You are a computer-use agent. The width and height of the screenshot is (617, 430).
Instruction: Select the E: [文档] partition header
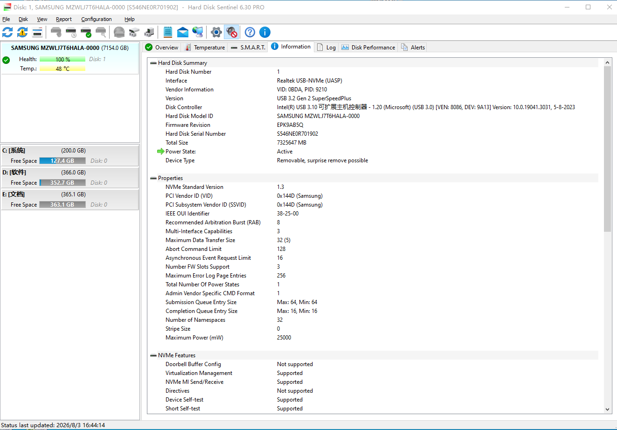pos(70,194)
